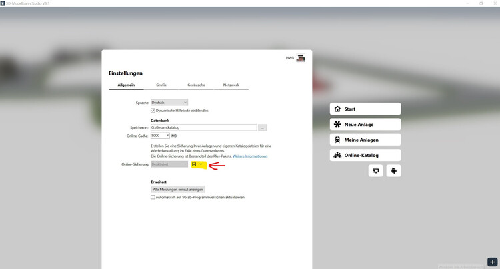
Task: Click the Online-Cache value field
Action: (160, 136)
